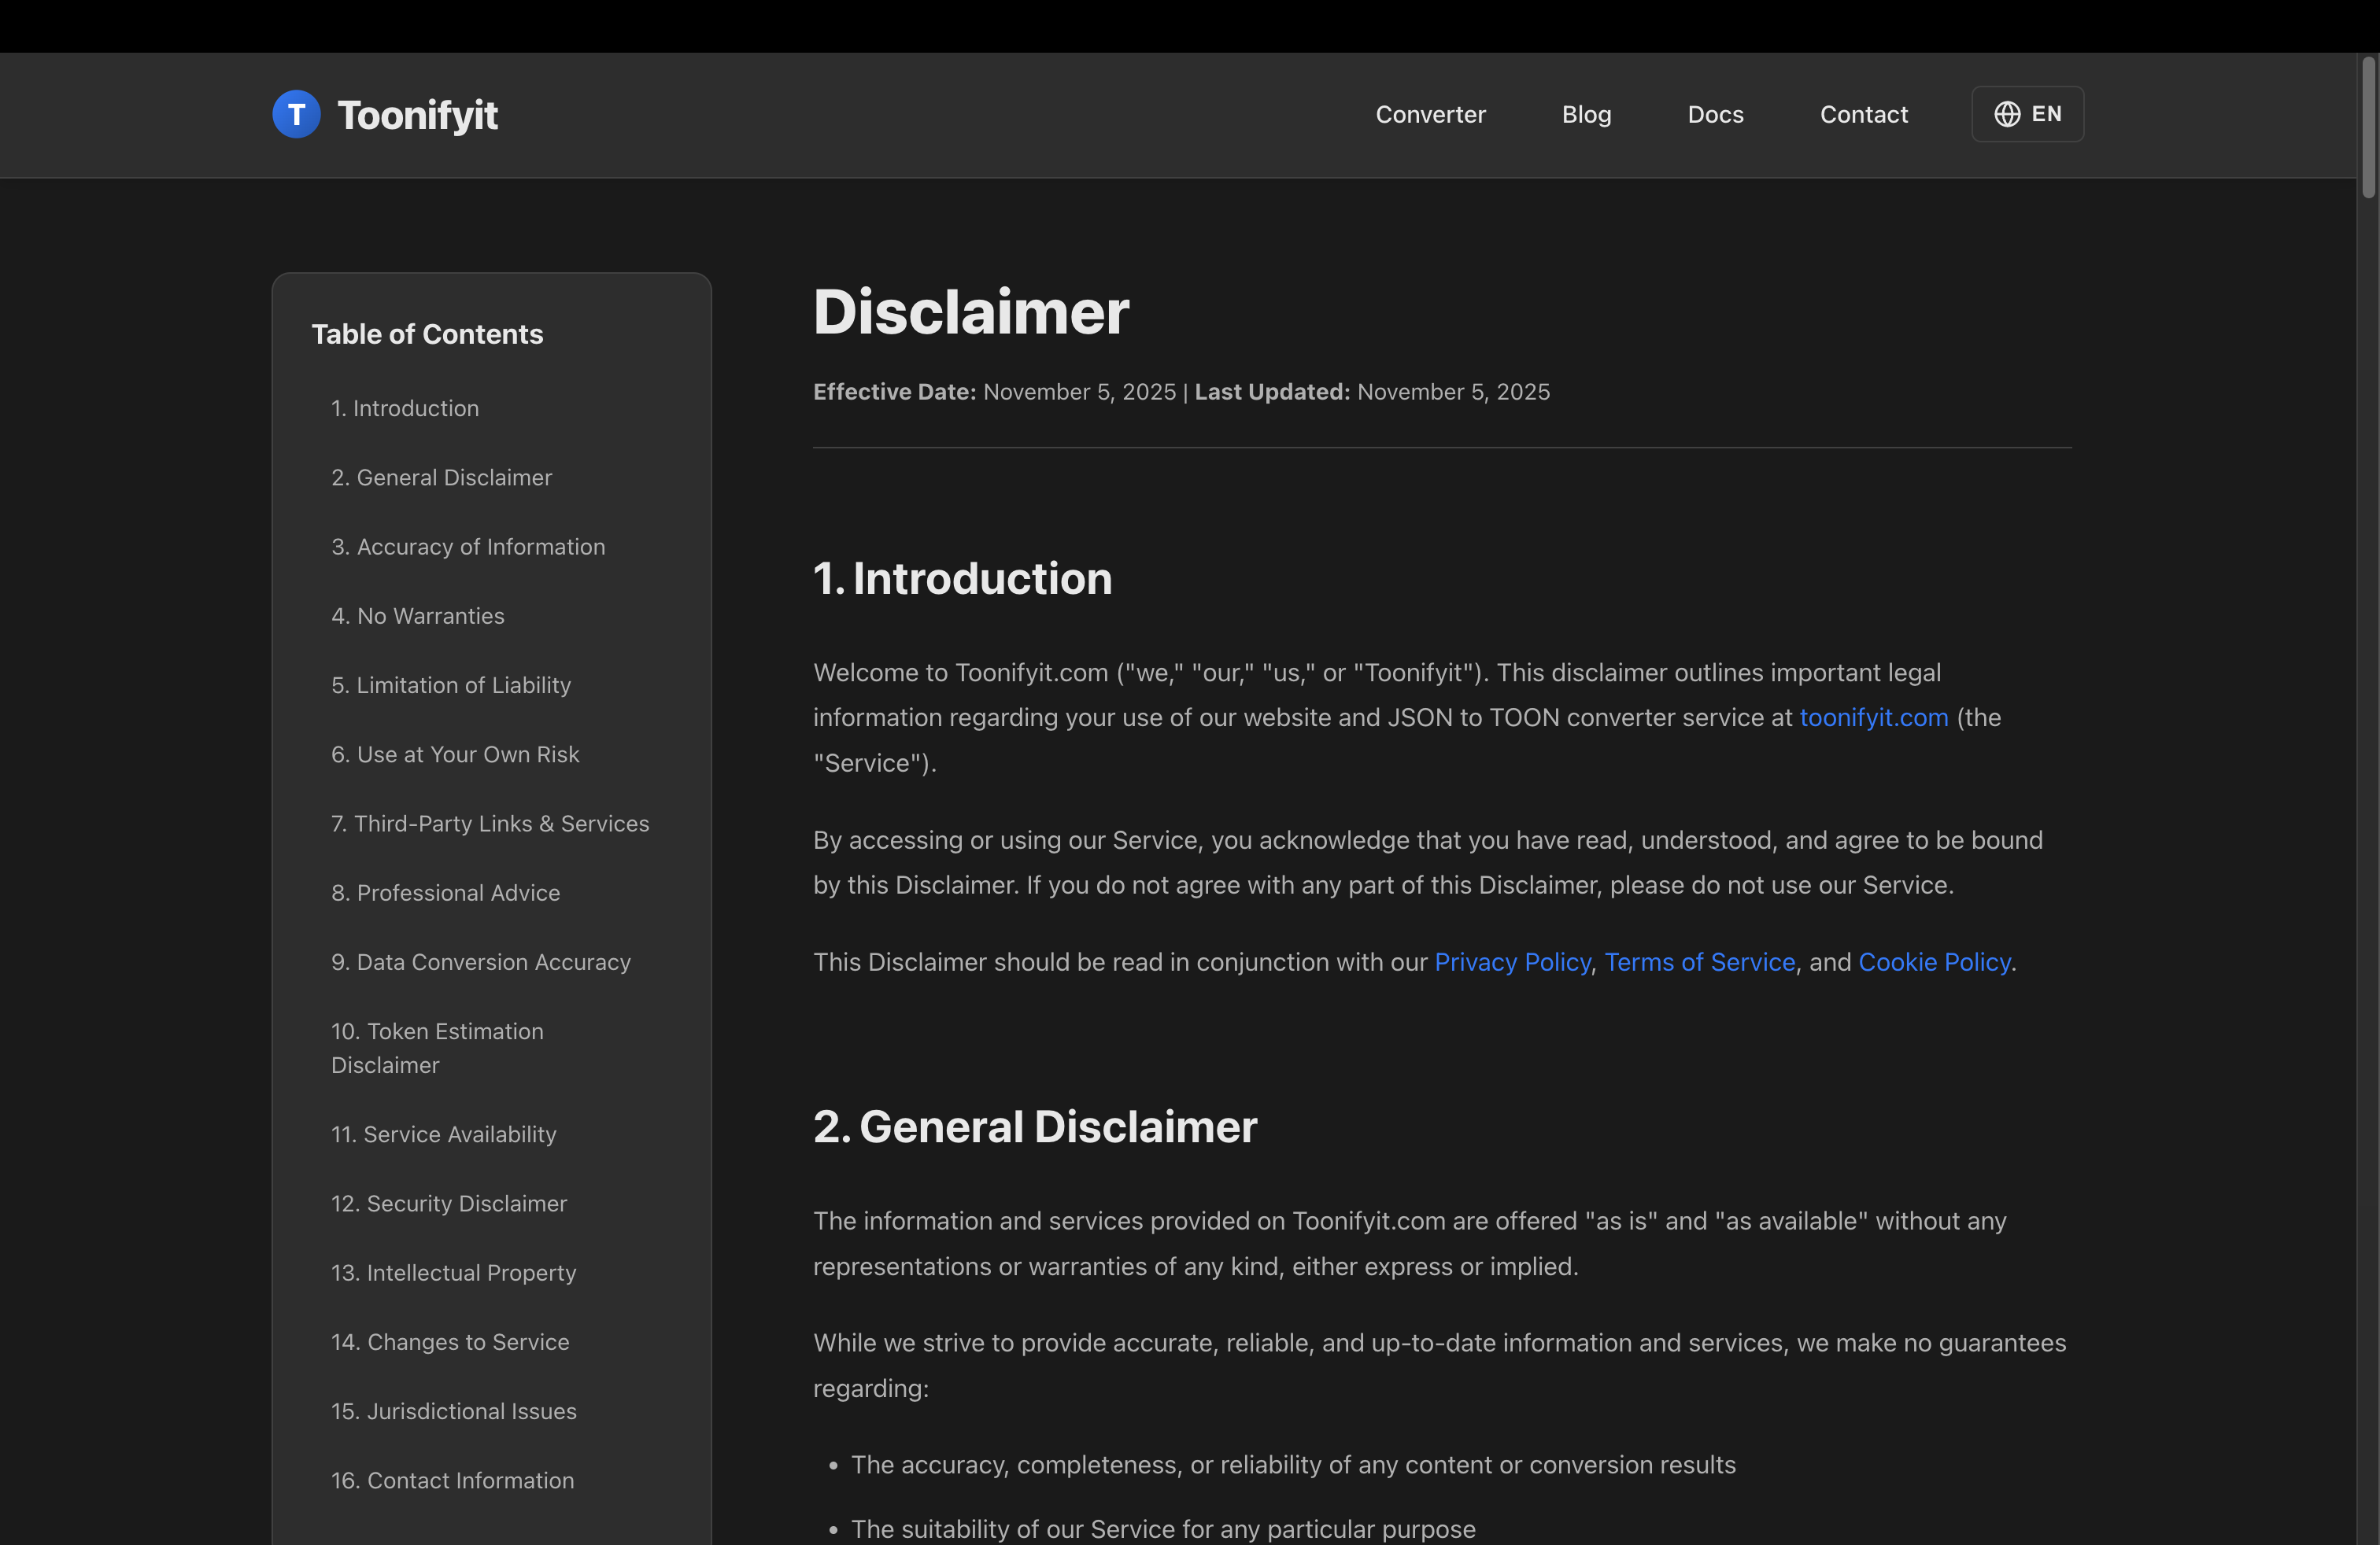2380x1545 pixels.
Task: Navigate to the Converter page
Action: pyautogui.click(x=1430, y=114)
